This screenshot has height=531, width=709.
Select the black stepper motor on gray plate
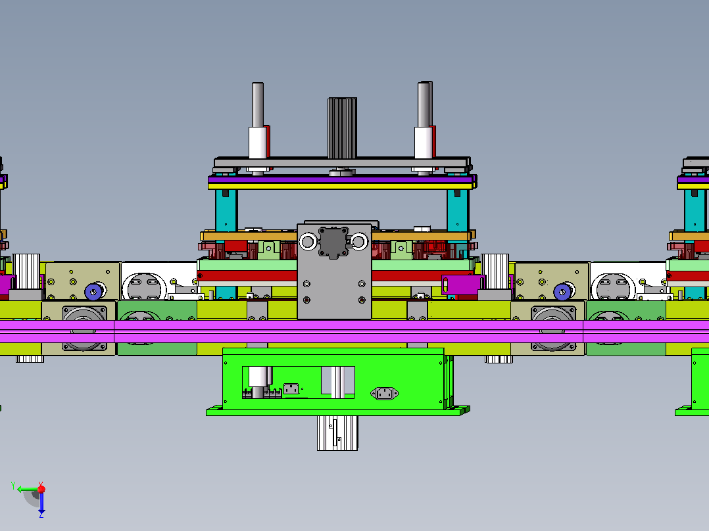click(333, 242)
